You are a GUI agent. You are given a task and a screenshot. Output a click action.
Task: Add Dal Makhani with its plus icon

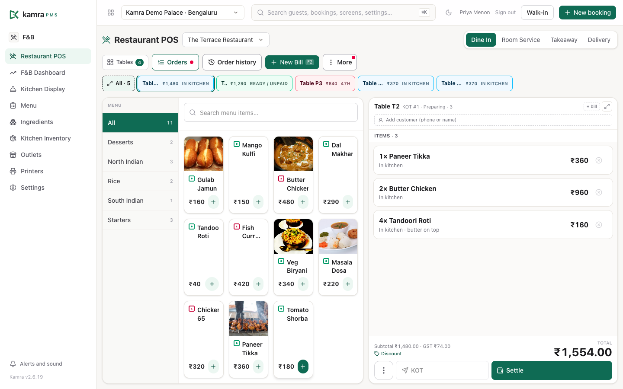pyautogui.click(x=348, y=202)
